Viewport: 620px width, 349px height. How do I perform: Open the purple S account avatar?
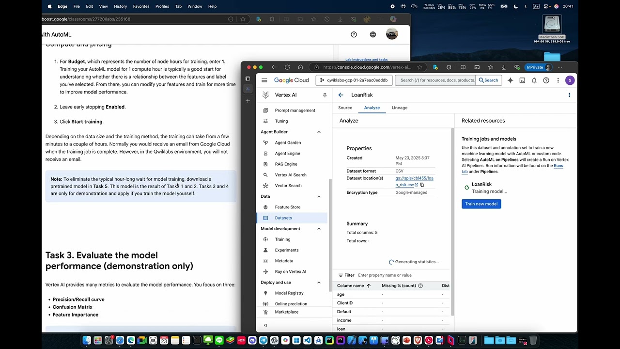pyautogui.click(x=570, y=80)
